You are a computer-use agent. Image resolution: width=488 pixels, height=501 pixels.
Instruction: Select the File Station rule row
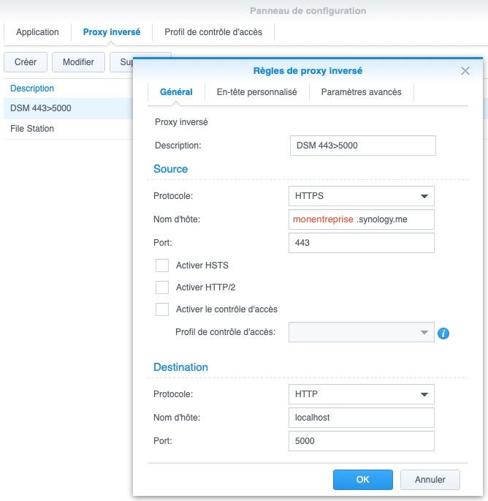(x=66, y=129)
